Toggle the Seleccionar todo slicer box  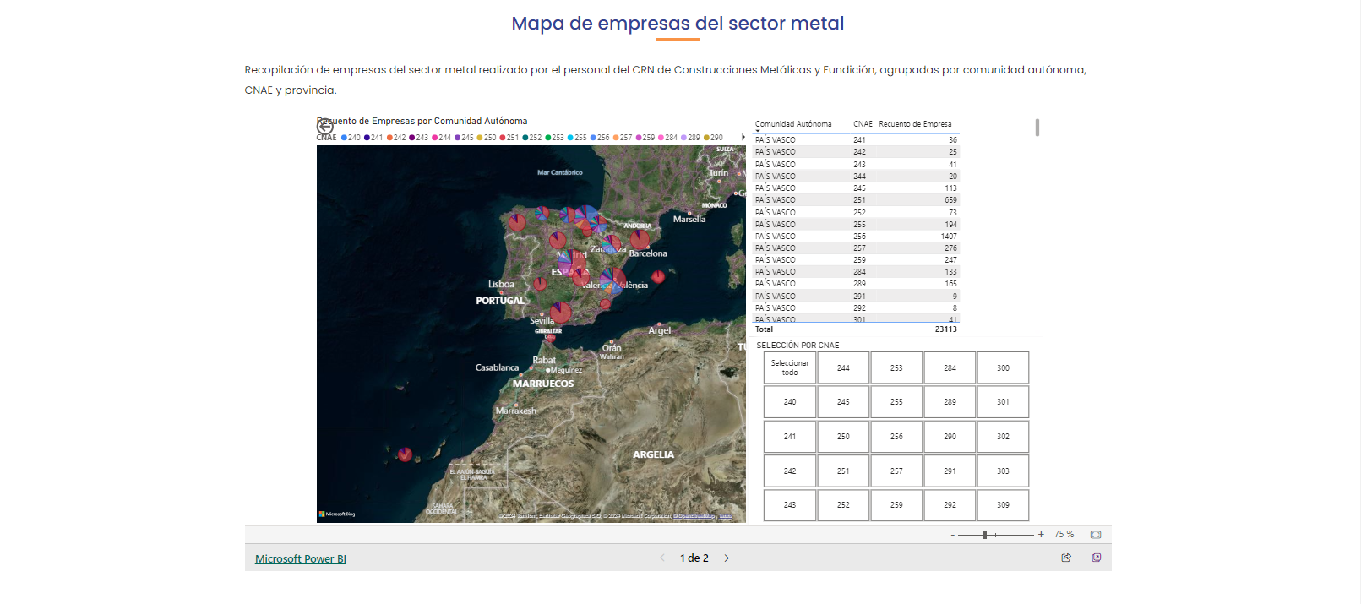pyautogui.click(x=789, y=367)
